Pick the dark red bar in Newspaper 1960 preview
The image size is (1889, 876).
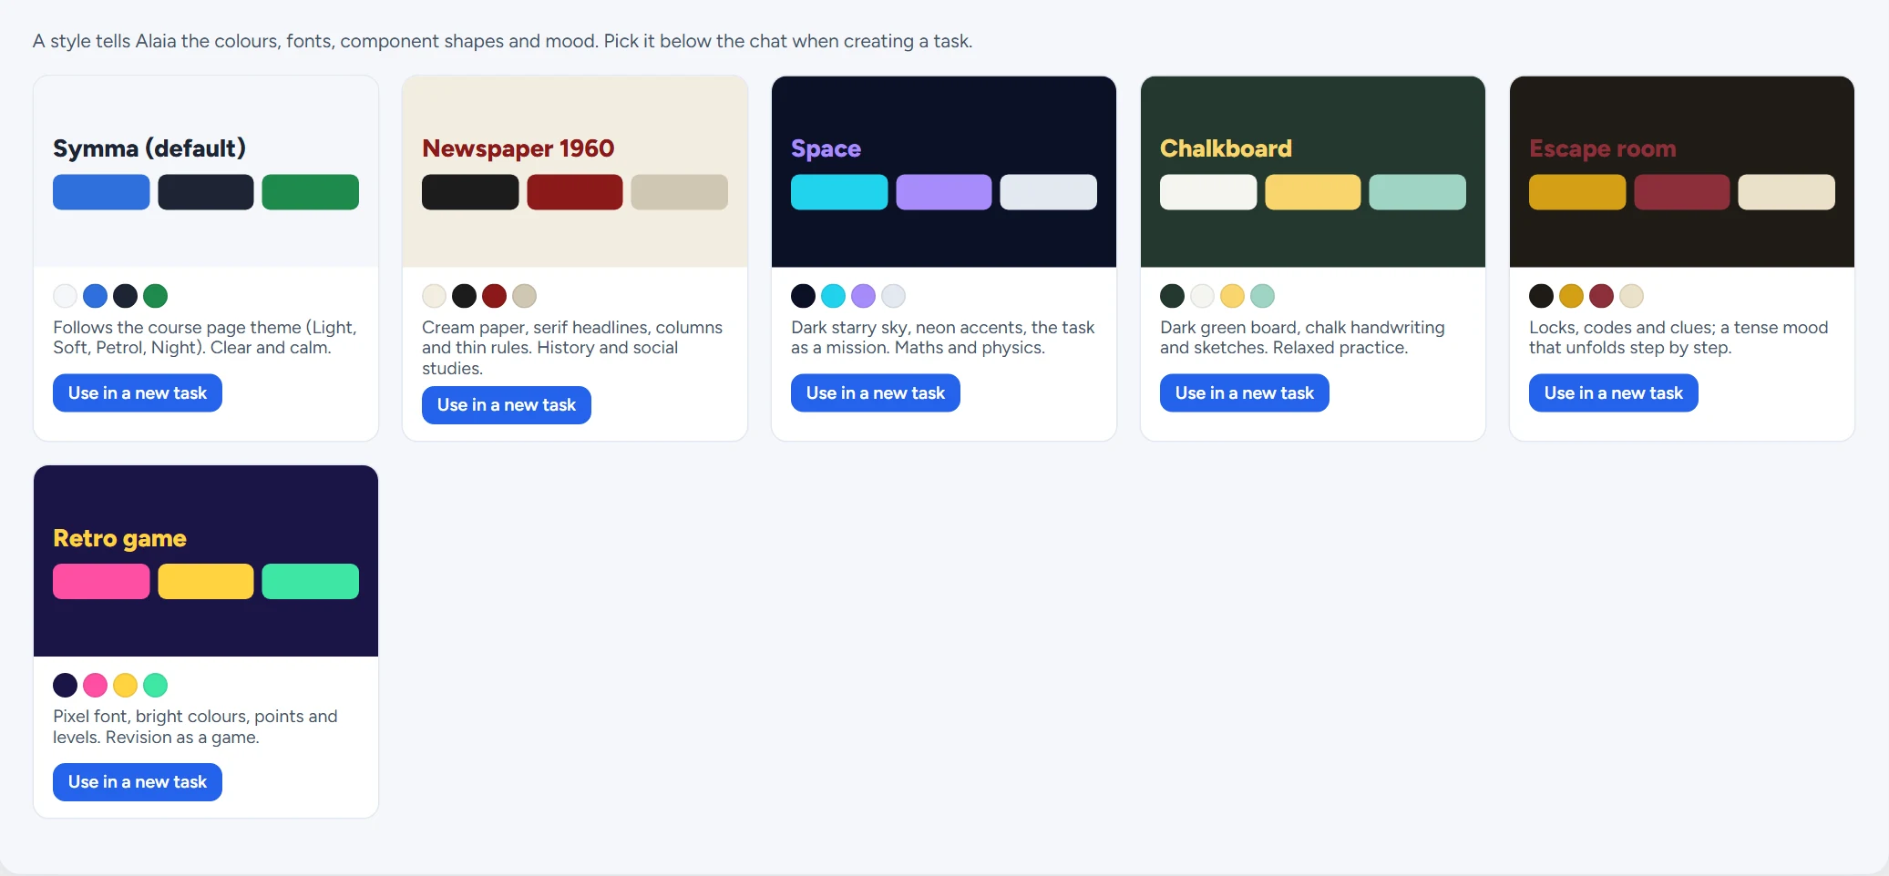(575, 192)
